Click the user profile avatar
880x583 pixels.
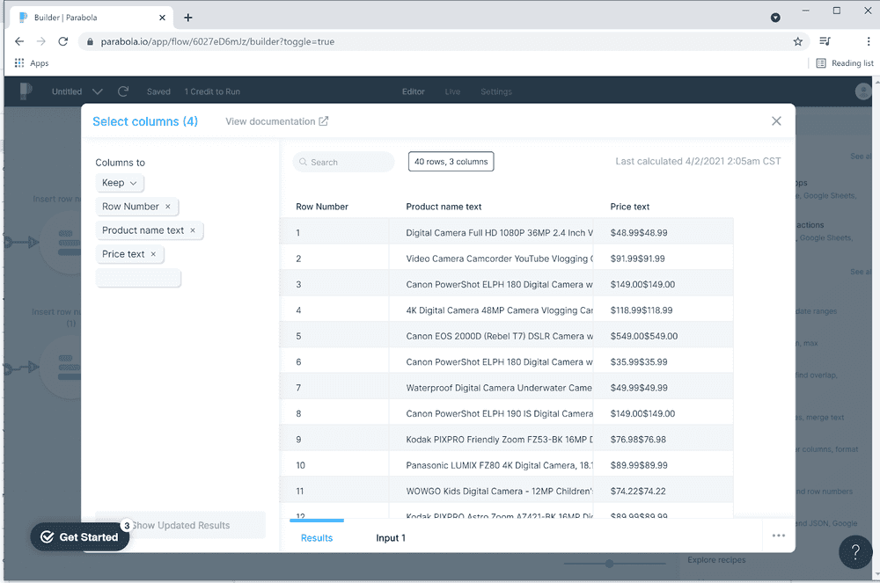pyautogui.click(x=863, y=91)
